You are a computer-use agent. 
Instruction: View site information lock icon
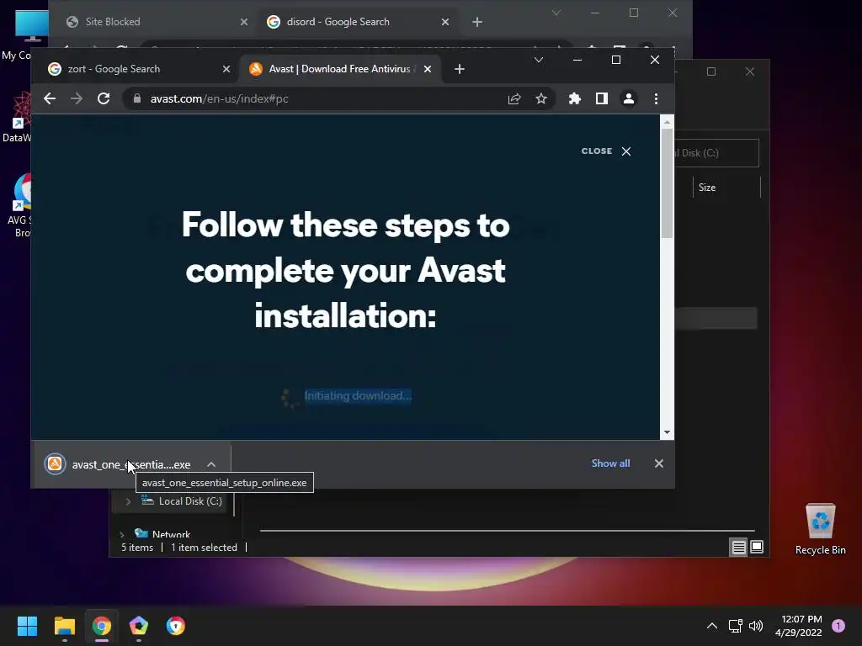pyautogui.click(x=137, y=99)
